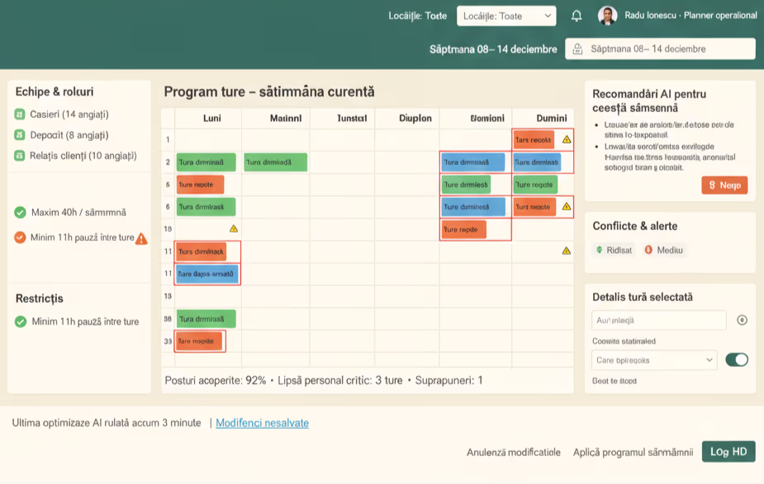The width and height of the screenshot is (764, 484).
Task: Click the info icon beside shift detail field
Action: pos(742,320)
